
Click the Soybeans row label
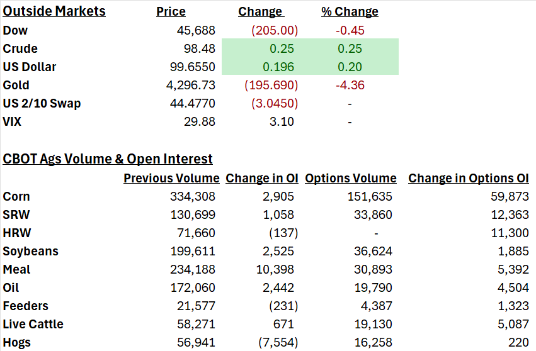pyautogui.click(x=31, y=252)
